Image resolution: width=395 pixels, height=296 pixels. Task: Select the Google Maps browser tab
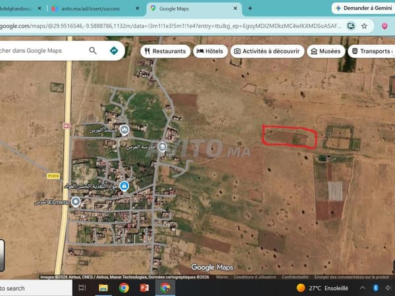[x=194, y=9]
